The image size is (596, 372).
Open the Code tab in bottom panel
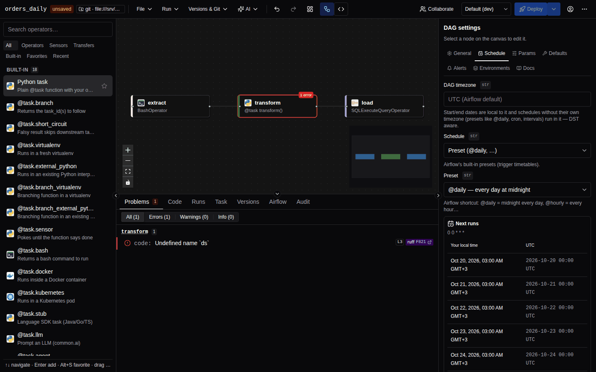point(175,202)
